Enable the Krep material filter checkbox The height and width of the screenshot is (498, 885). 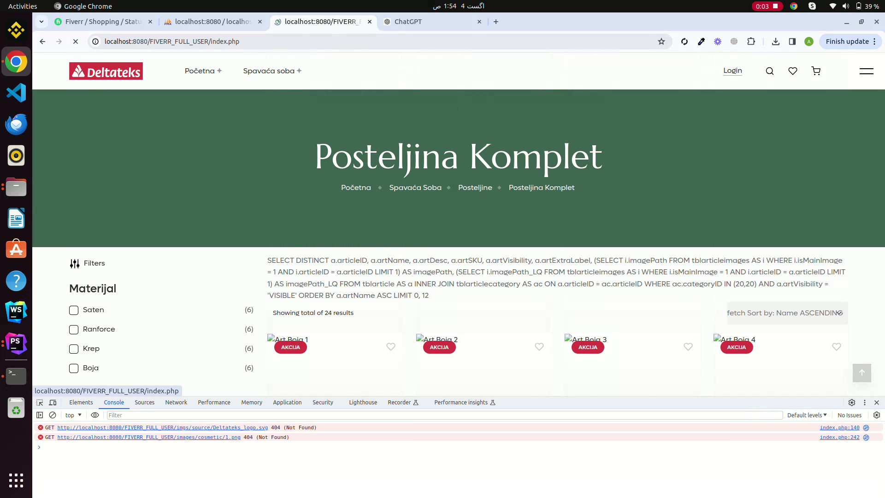pyautogui.click(x=74, y=349)
